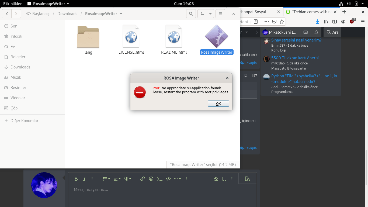Open Firefox page actions menu
This screenshot has width=368, height=207.
267,22
